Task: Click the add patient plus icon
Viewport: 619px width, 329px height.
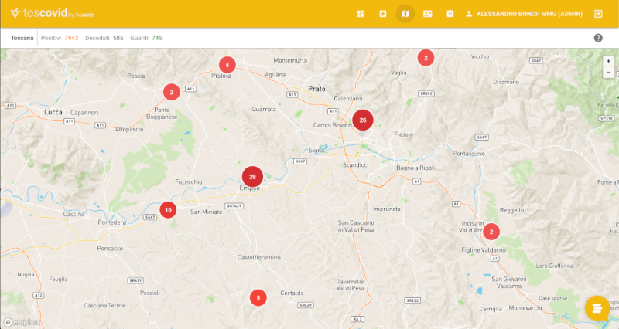Action: (x=383, y=14)
